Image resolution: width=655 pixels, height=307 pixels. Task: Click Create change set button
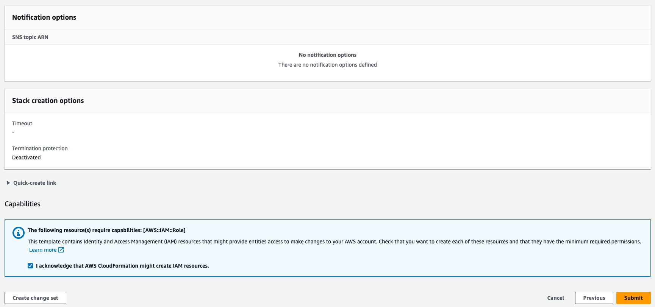35,298
